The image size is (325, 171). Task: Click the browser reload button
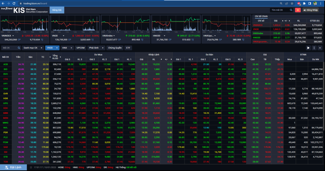tap(14, 3)
